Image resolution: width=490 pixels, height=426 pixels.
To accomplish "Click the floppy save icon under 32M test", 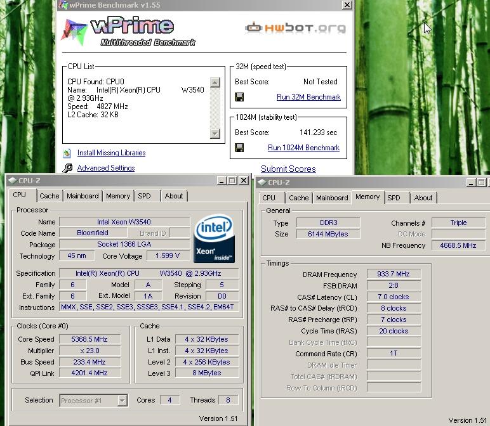I will [239, 97].
